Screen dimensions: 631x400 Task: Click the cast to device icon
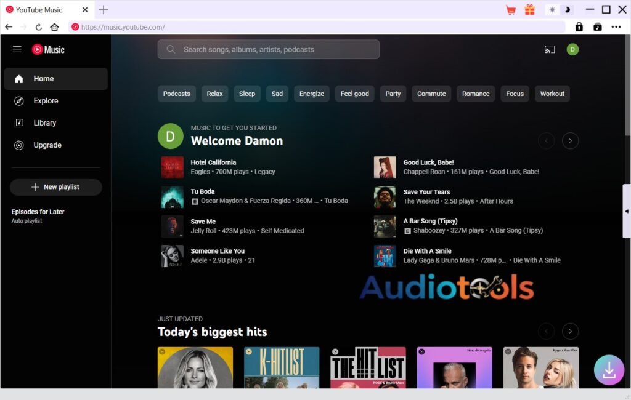(x=550, y=49)
